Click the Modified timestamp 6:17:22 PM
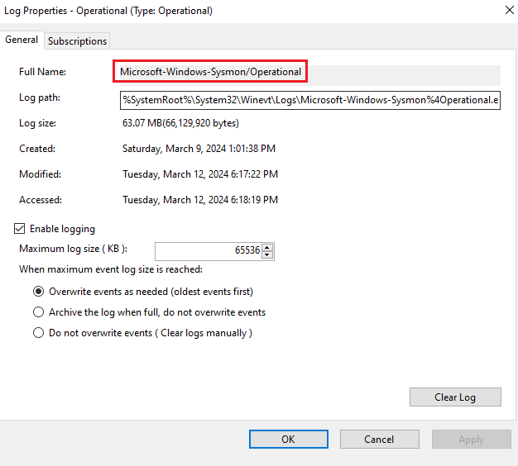 coord(254,174)
